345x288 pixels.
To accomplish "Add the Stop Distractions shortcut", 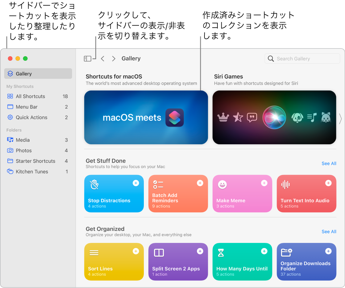I will 136,183.
